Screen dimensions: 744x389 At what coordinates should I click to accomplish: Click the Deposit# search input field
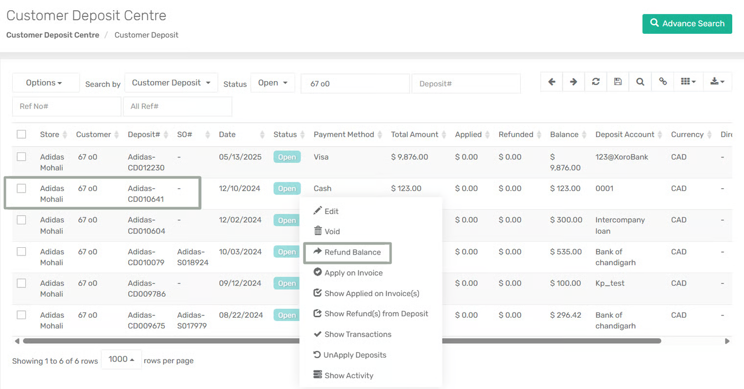coord(465,84)
